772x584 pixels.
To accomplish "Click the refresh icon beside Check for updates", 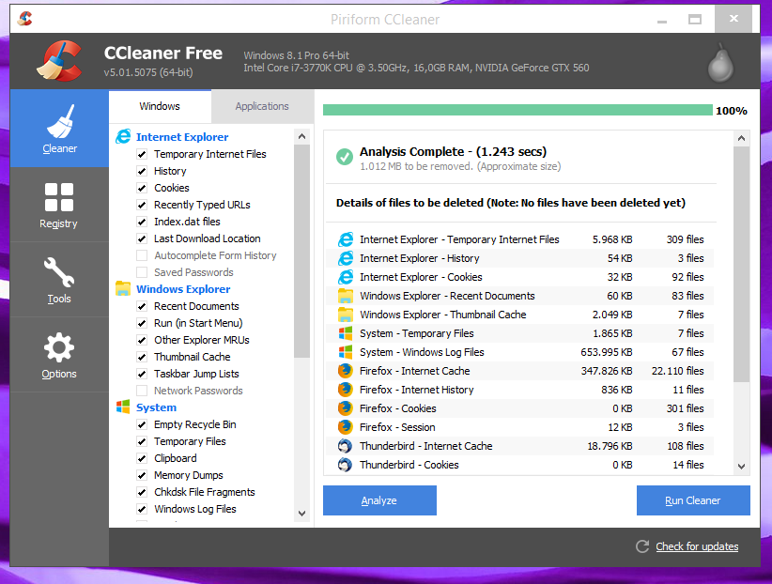I will pos(642,546).
